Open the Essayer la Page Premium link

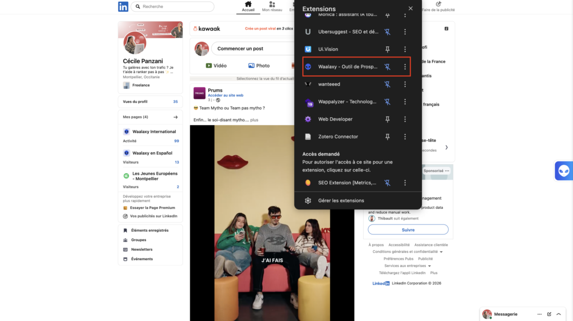tap(152, 208)
